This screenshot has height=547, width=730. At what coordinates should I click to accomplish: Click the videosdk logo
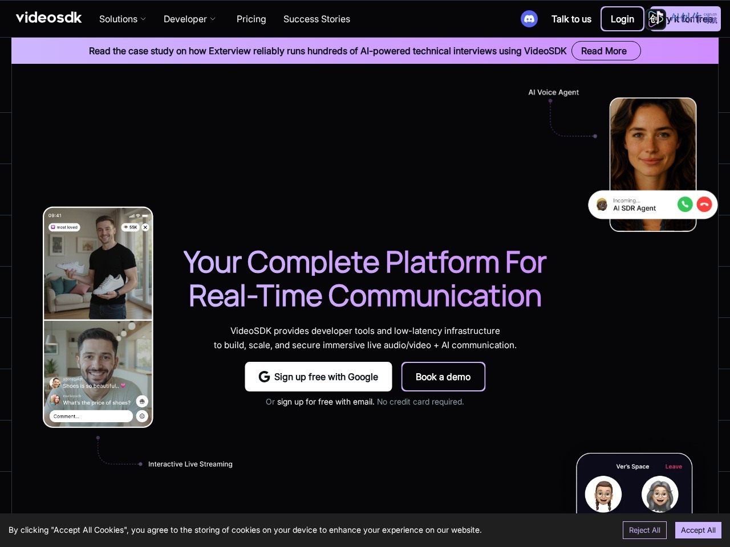pyautogui.click(x=49, y=18)
